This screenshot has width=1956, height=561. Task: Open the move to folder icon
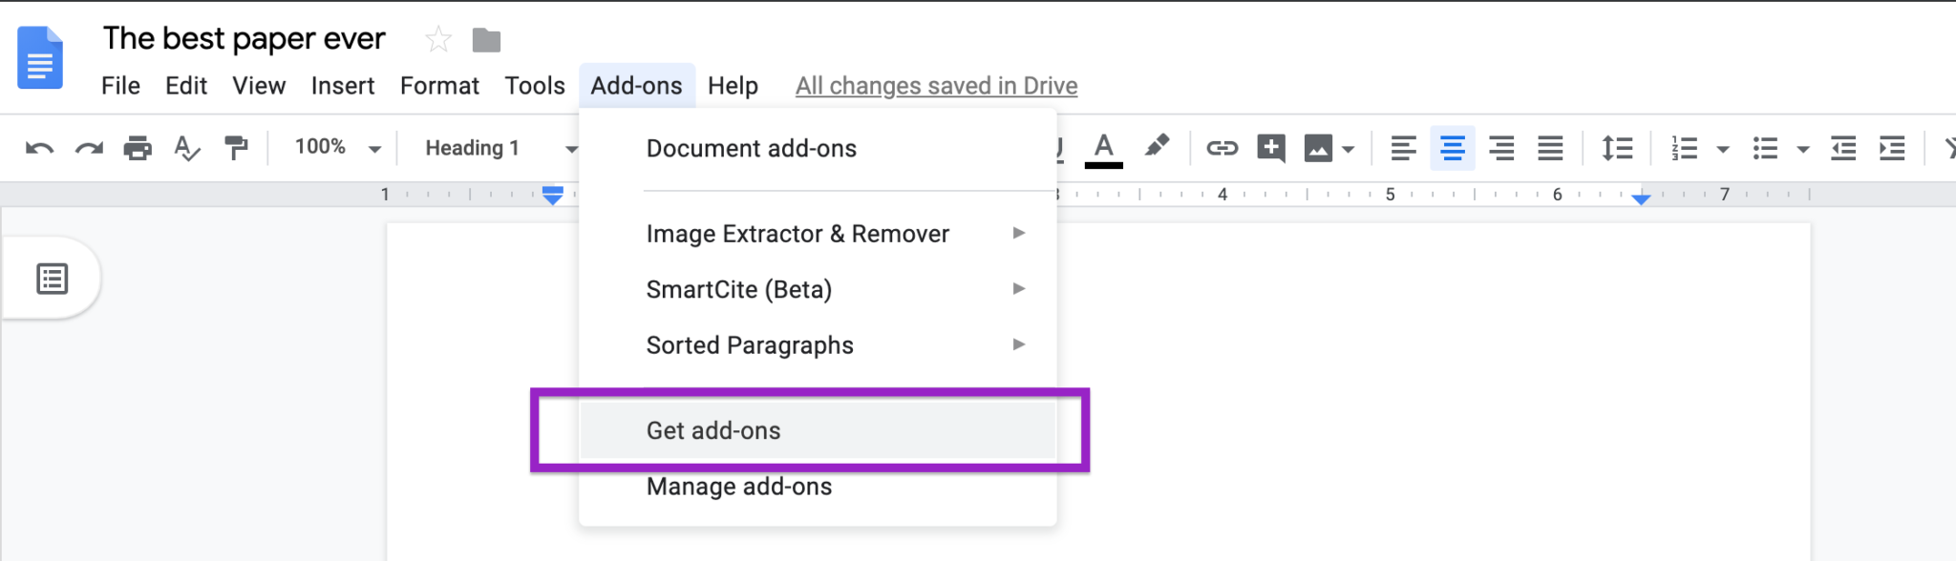point(486,40)
